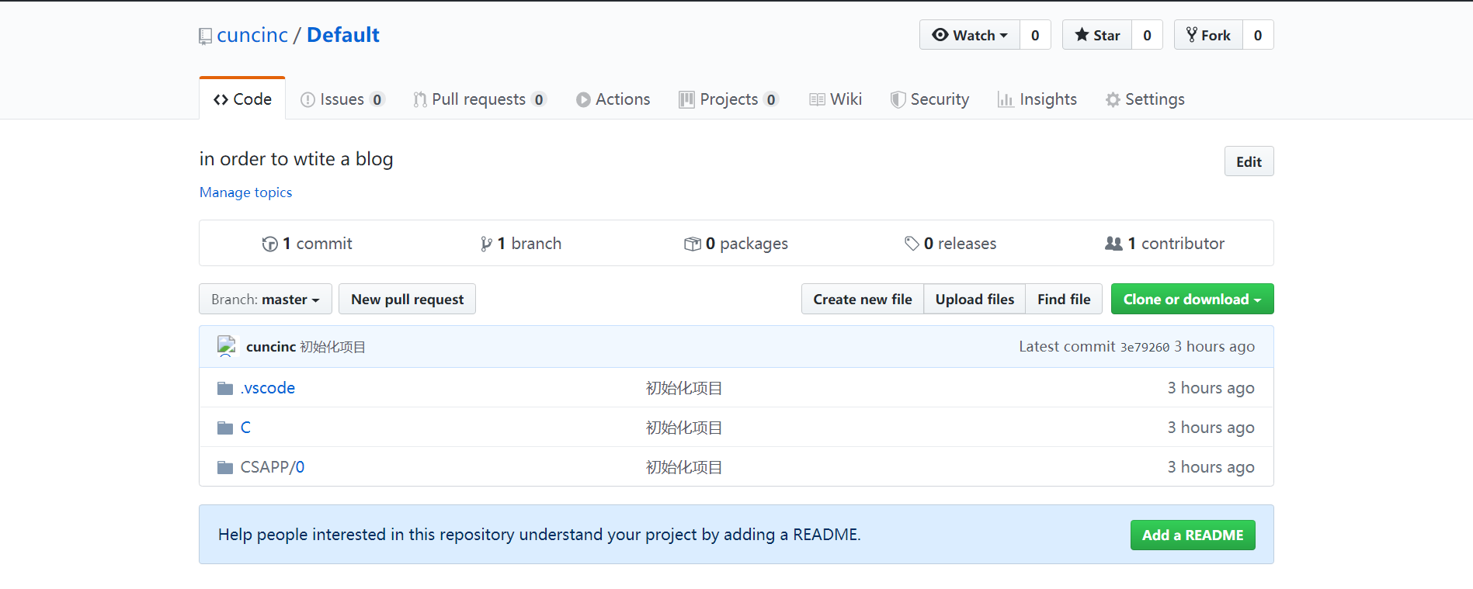1473x589 pixels.
Task: Open the Clone or download dropdown
Action: pos(1192,300)
